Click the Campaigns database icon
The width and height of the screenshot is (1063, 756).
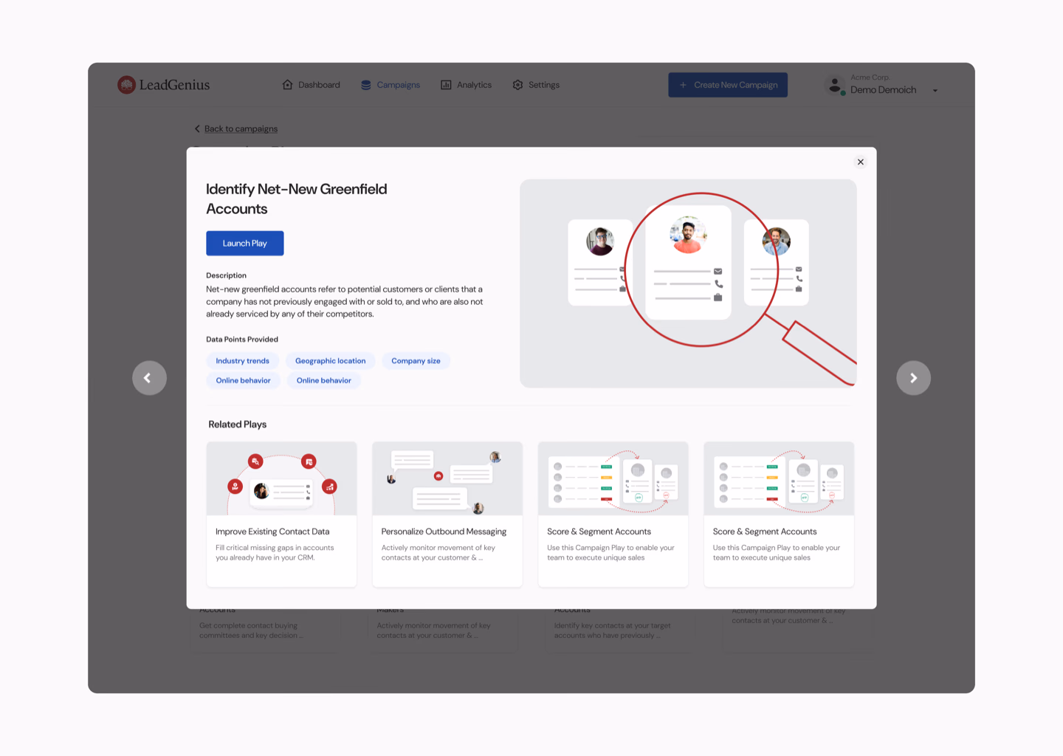pos(366,85)
